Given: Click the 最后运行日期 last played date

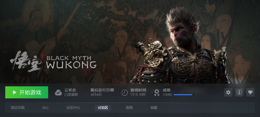Looking at the screenshot, I should pos(102,92).
